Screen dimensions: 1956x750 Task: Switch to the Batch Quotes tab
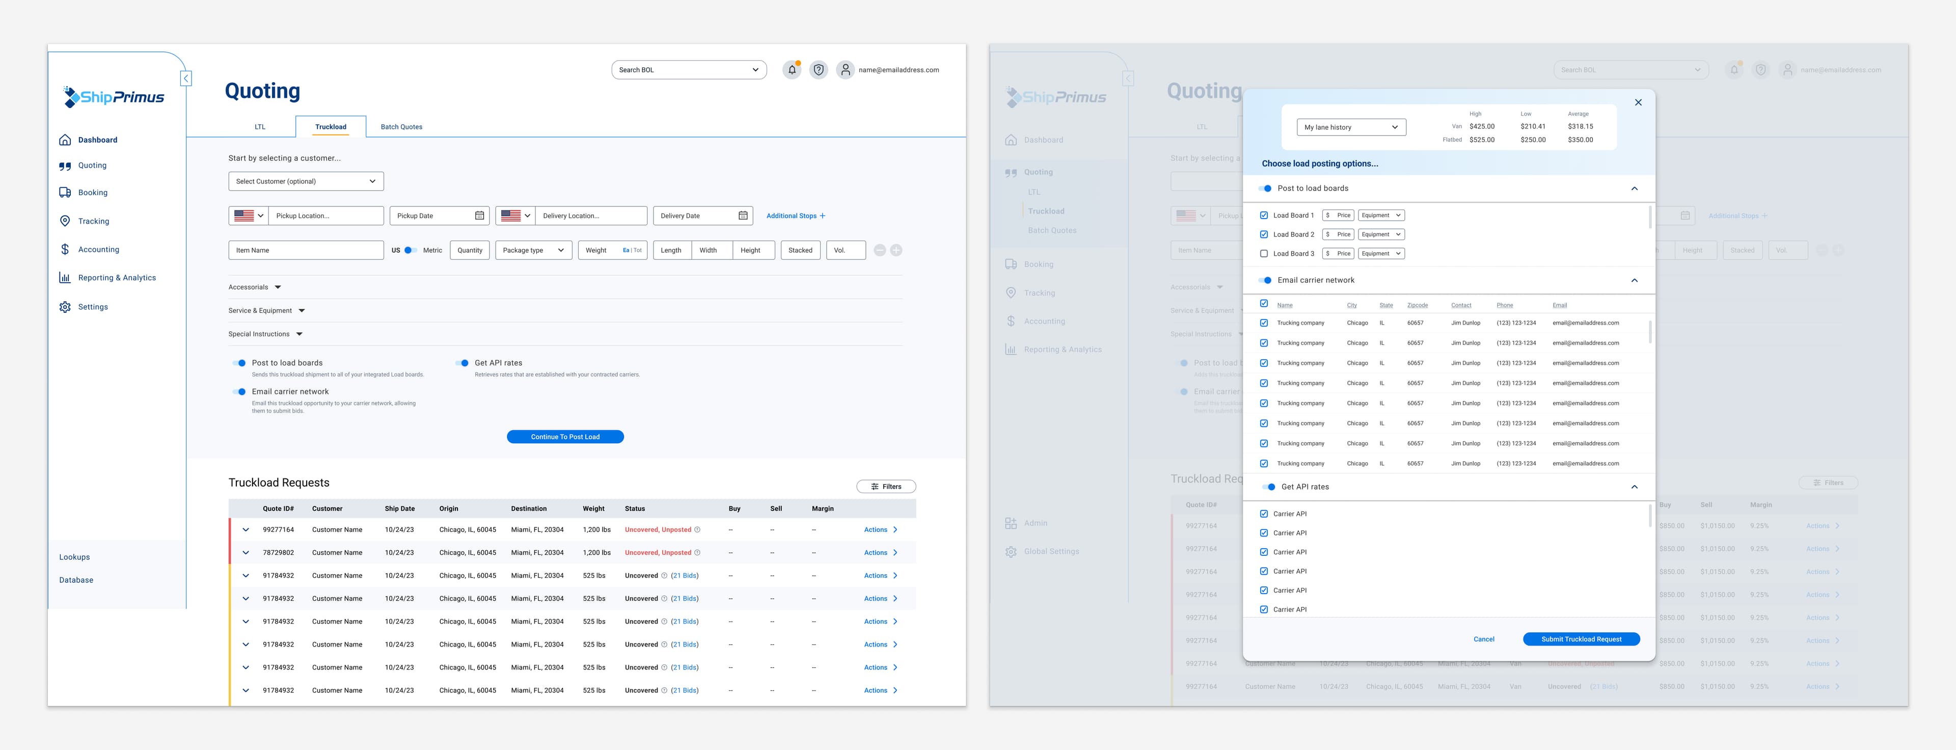tap(402, 127)
